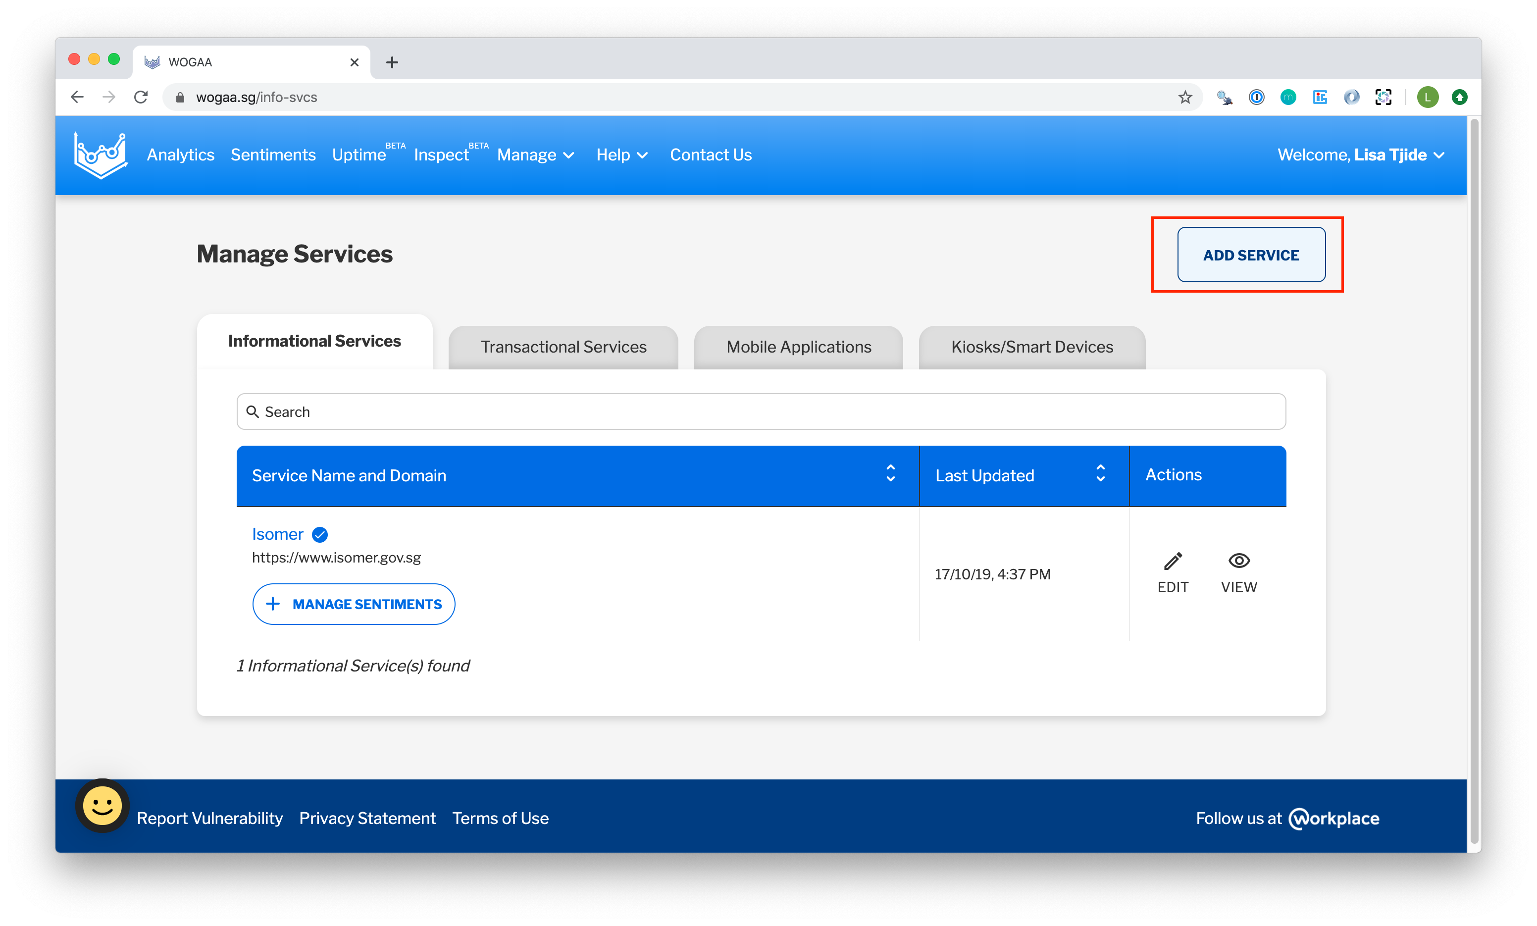Click the eye VIEW icon for Isomer
Image resolution: width=1537 pixels, height=926 pixels.
pyautogui.click(x=1239, y=562)
